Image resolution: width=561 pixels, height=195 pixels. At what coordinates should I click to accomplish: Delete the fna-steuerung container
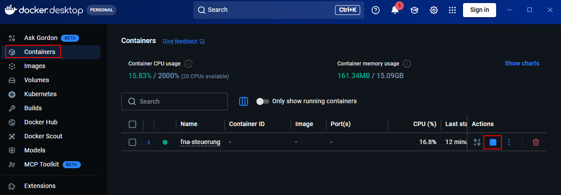point(535,142)
